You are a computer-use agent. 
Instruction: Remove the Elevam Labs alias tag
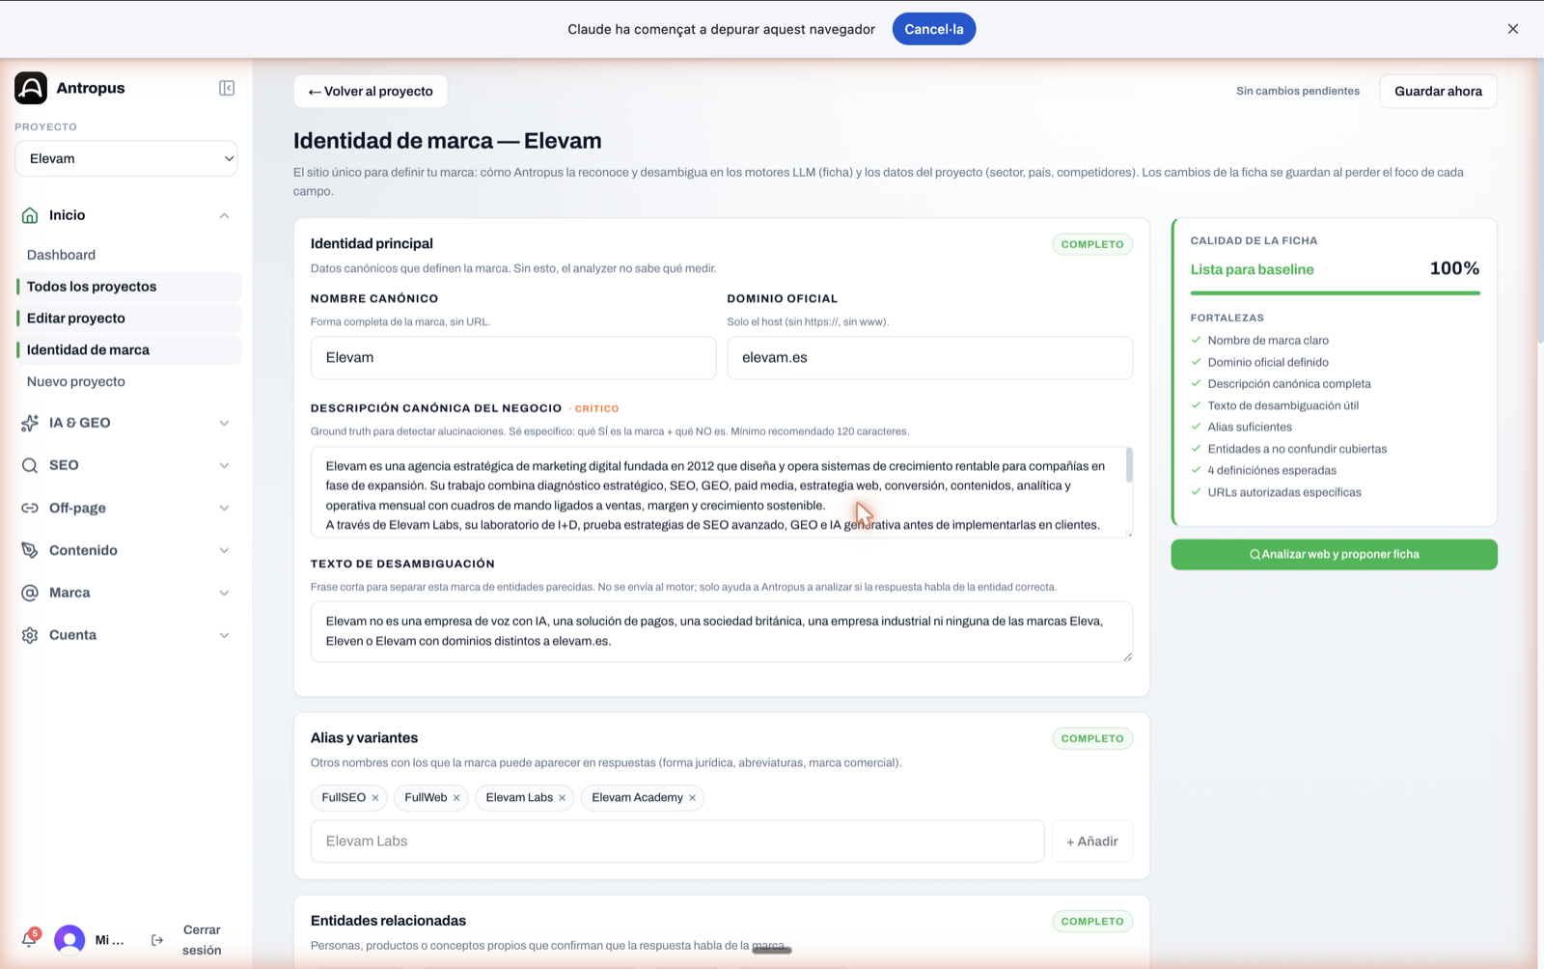tap(562, 798)
